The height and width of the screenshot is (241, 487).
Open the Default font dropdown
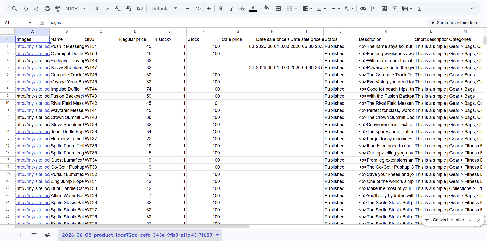pyautogui.click(x=164, y=9)
